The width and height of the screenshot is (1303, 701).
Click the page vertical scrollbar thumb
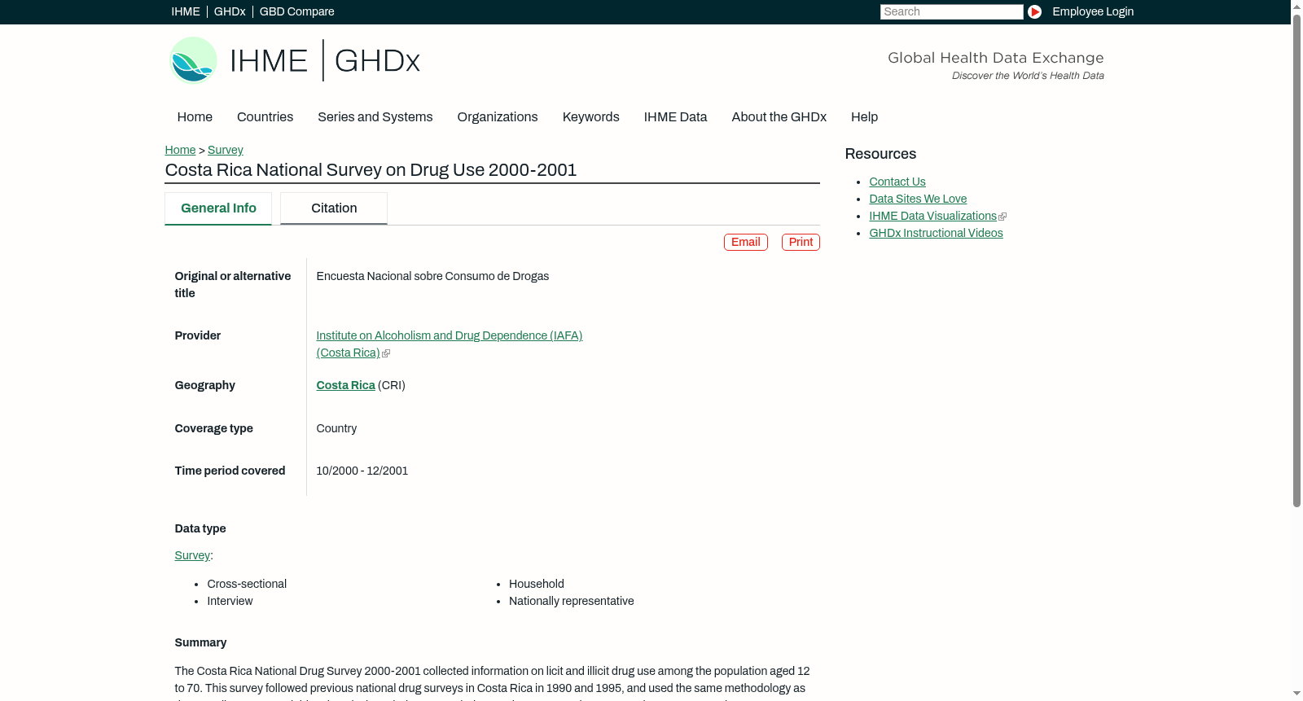pos(1296,261)
